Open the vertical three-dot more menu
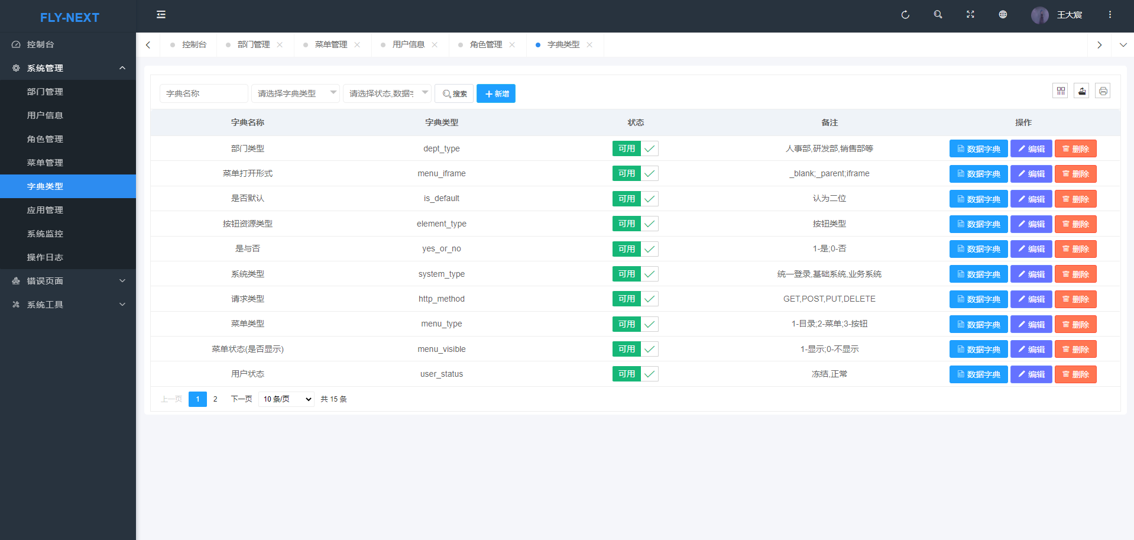Viewport: 1134px width, 540px height. 1110,15
